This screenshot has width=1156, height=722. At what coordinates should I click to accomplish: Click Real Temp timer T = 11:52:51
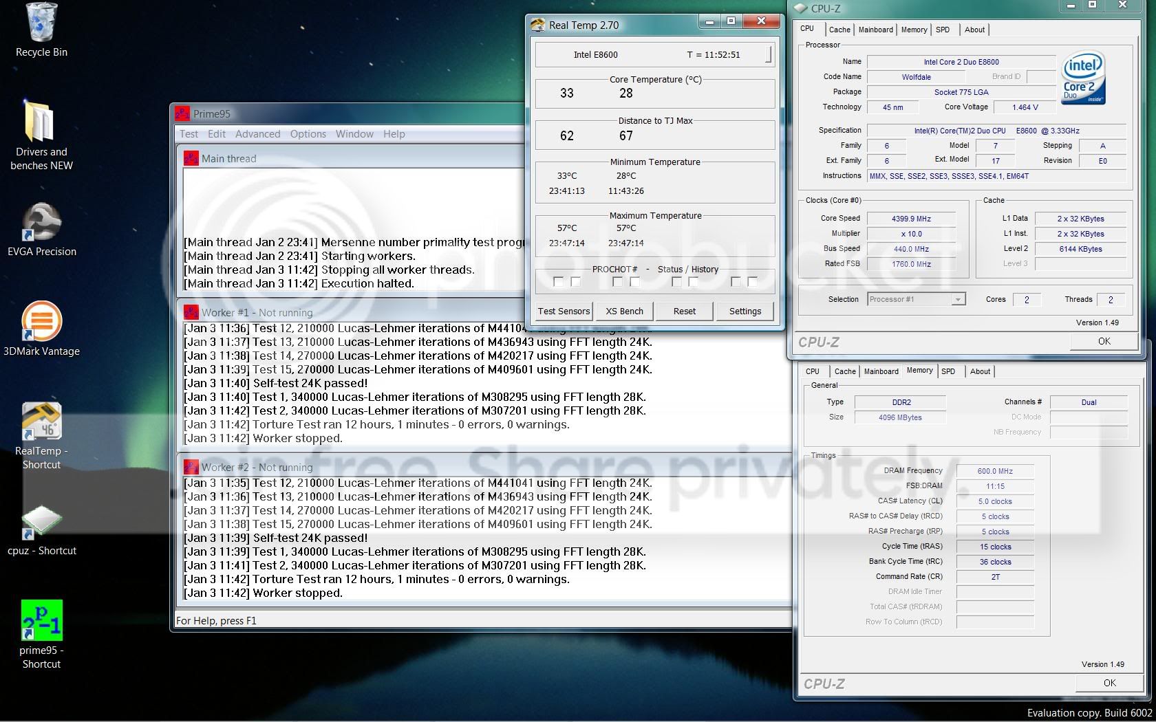(714, 54)
